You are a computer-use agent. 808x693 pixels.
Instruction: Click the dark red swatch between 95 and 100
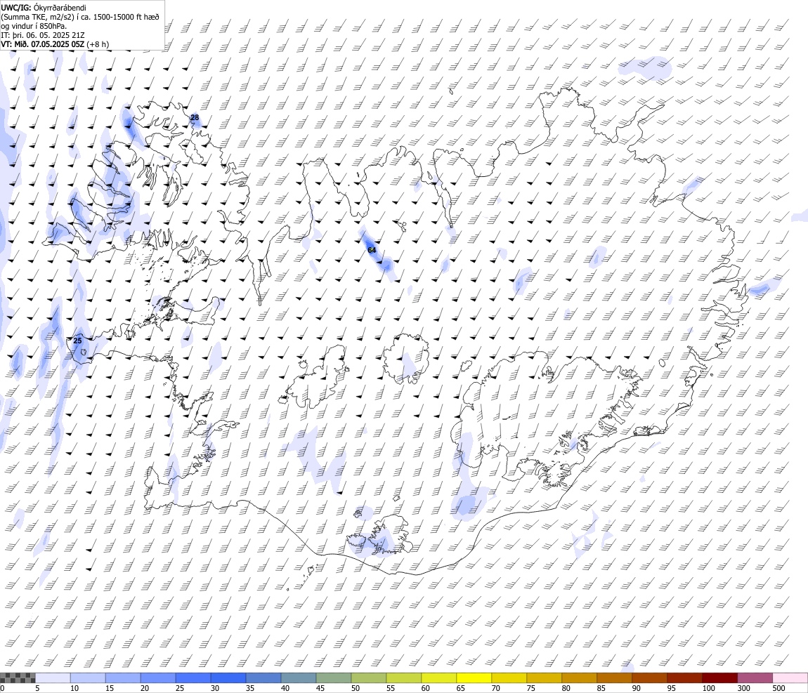[684, 678]
